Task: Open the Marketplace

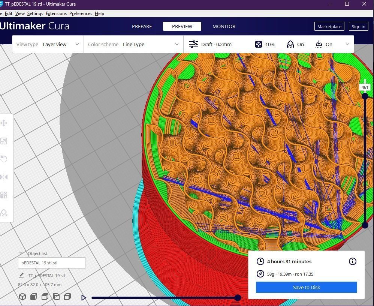Action: [329, 27]
